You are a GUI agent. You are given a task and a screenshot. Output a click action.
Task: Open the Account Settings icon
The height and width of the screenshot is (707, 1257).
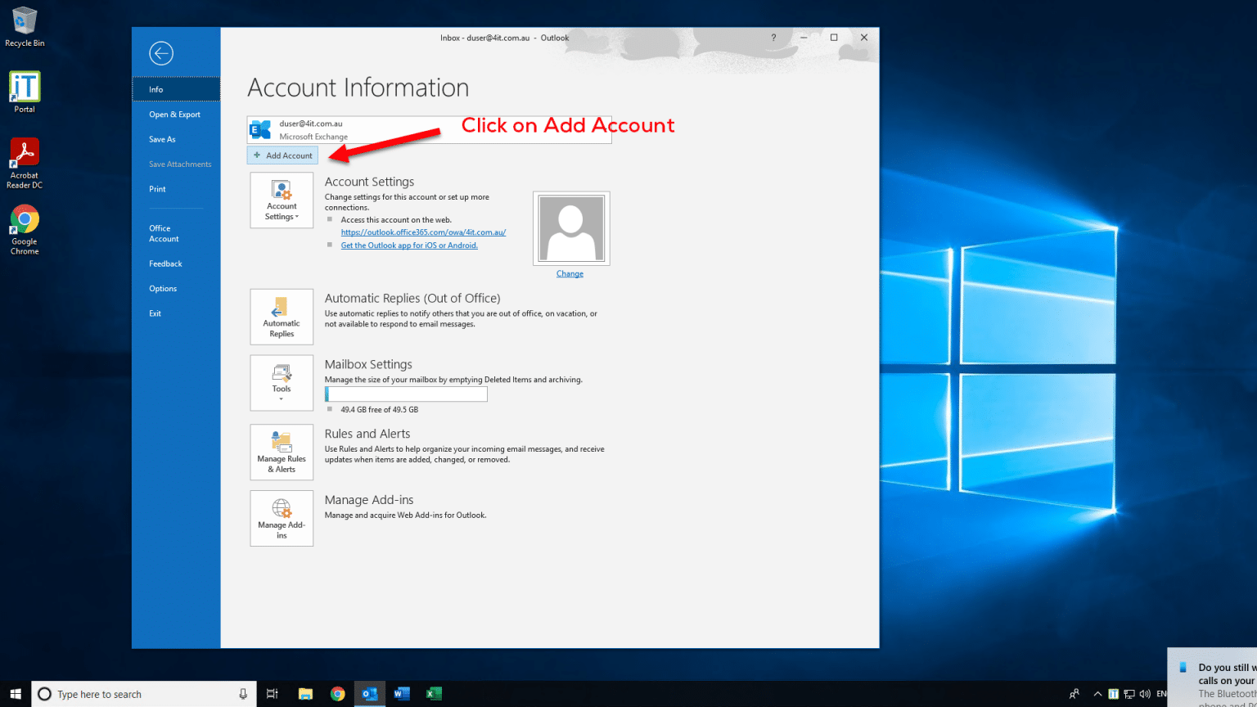[282, 200]
